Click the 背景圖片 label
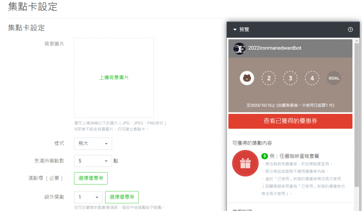Viewport: 362px width, 211px height. [54, 44]
